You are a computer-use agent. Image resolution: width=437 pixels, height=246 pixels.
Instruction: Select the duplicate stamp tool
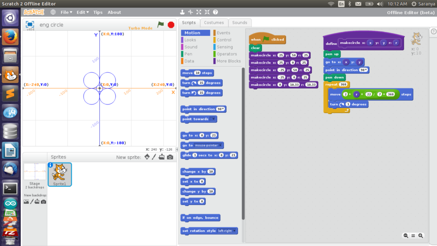[182, 12]
